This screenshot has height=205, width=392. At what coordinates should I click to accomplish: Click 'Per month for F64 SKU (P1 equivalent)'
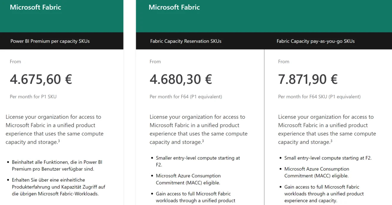point(319,97)
